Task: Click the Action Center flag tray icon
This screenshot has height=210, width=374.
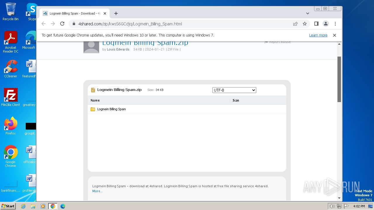Action: pyautogui.click(x=346, y=206)
